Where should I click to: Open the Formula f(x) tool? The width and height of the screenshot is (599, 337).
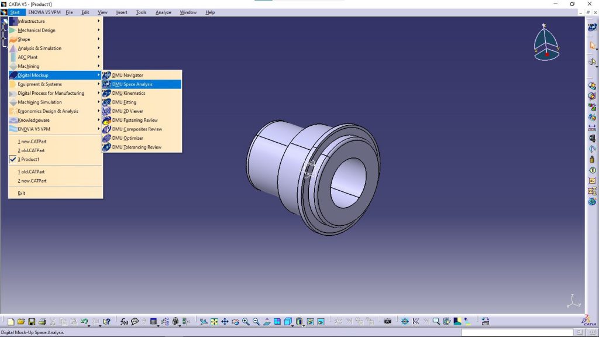point(124,322)
